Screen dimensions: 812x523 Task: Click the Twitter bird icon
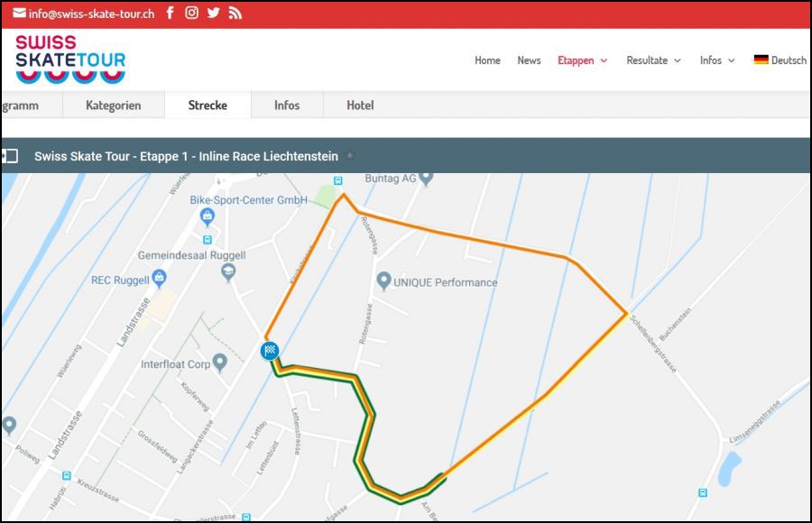213,14
